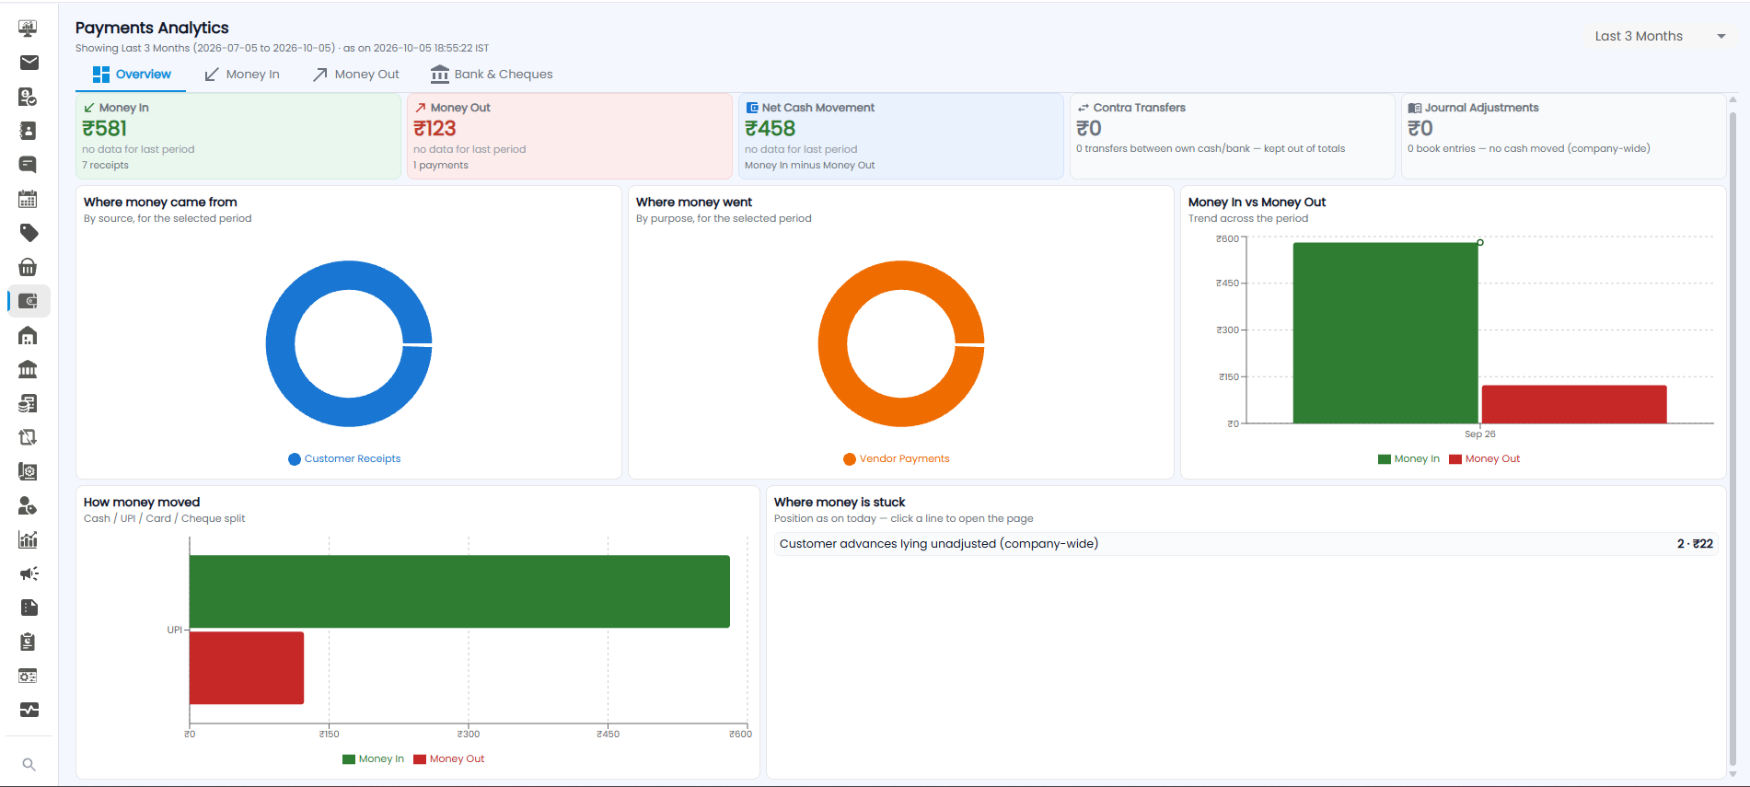
Task: Open the price tag sidebar icon
Action: pos(29,233)
